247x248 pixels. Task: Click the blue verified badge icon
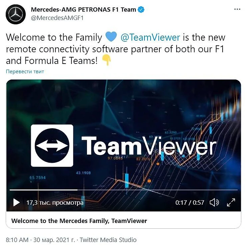click(x=141, y=10)
